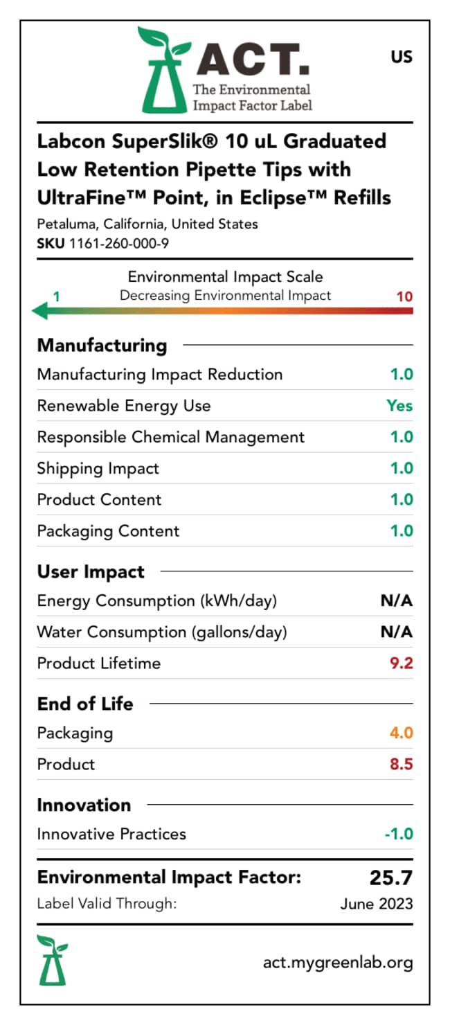Image resolution: width=450 pixels, height=1025 pixels.
Task: Click the small green flask icon at bottom
Action: coord(53,960)
